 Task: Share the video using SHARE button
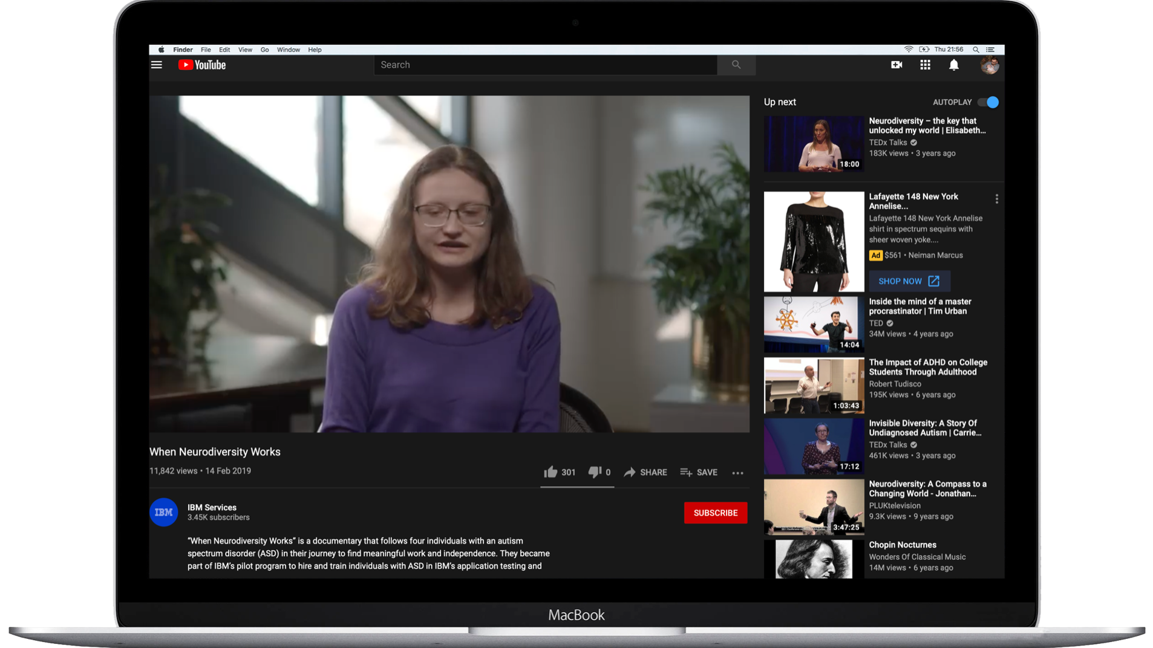point(645,472)
